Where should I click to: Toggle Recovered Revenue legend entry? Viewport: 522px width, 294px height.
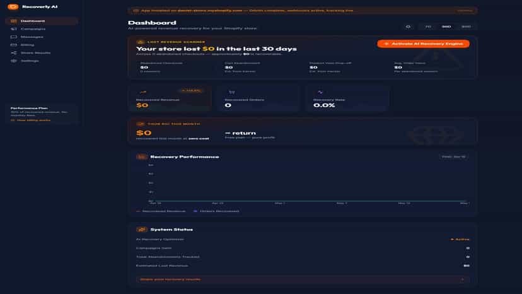pyautogui.click(x=161, y=211)
